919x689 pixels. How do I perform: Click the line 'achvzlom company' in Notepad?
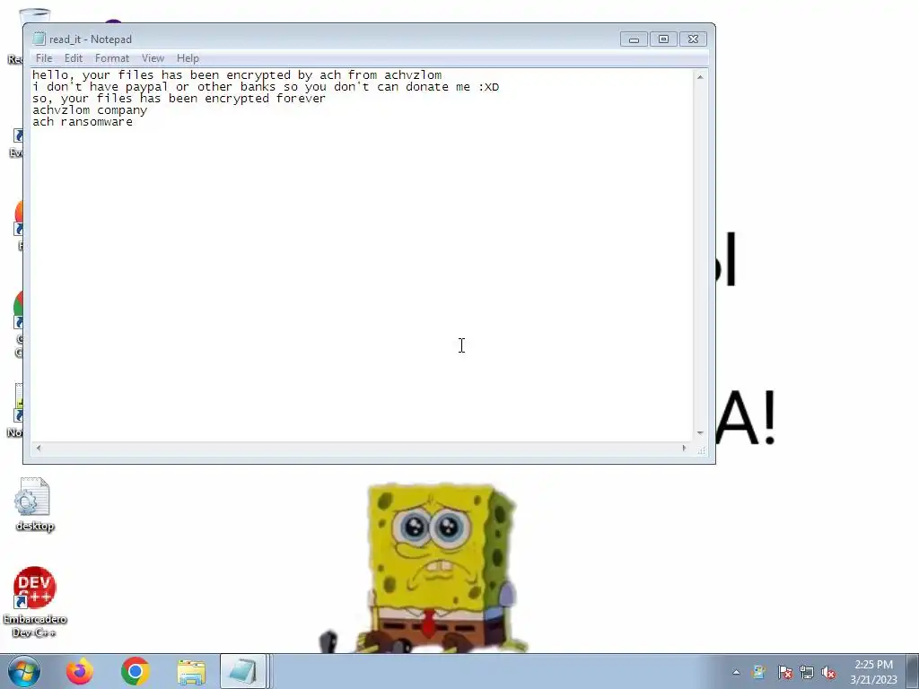point(90,110)
